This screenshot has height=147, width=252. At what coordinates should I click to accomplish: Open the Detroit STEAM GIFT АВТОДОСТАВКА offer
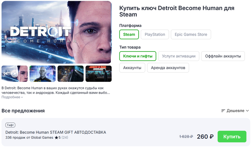[56, 132]
